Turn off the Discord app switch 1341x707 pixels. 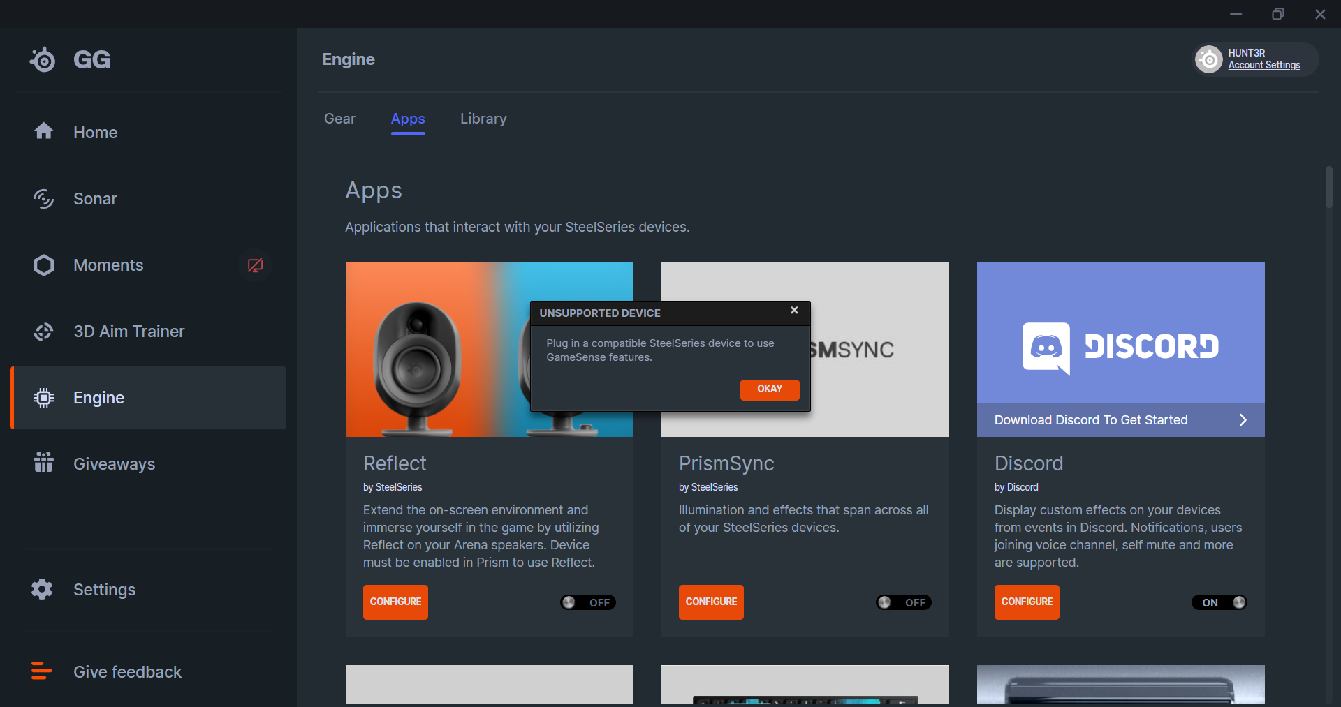pyautogui.click(x=1219, y=602)
